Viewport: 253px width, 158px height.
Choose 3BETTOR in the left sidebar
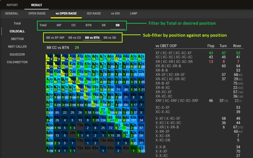pyautogui.click(x=17, y=39)
